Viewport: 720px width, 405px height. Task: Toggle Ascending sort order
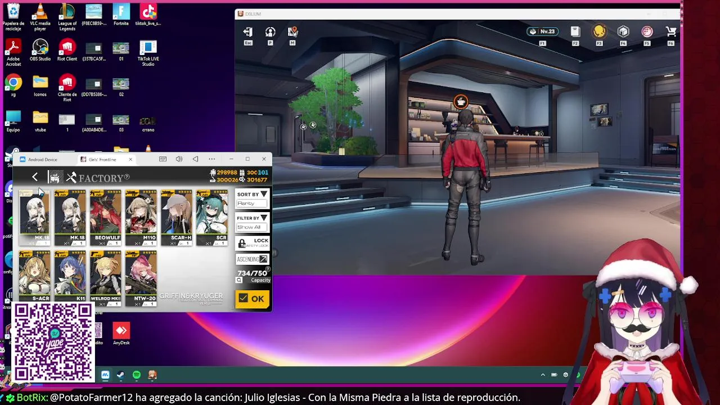pyautogui.click(x=253, y=259)
